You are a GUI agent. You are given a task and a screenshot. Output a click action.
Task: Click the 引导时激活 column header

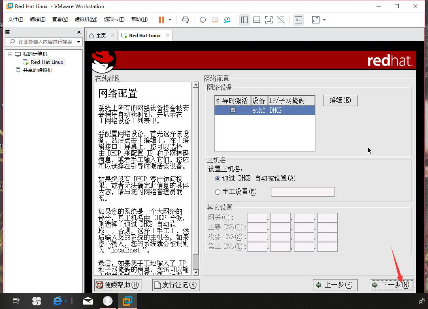232,101
